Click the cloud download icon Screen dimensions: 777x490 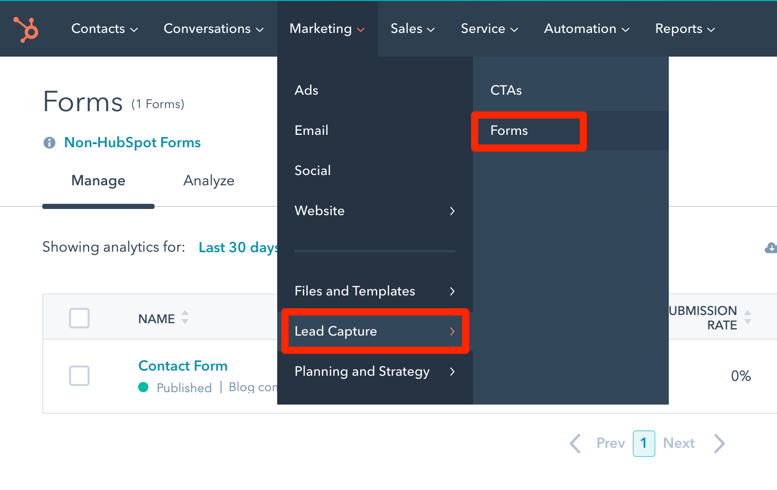[x=771, y=248]
